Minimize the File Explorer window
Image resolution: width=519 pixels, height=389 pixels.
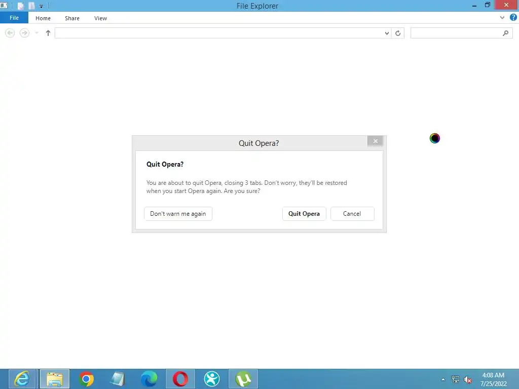474,6
